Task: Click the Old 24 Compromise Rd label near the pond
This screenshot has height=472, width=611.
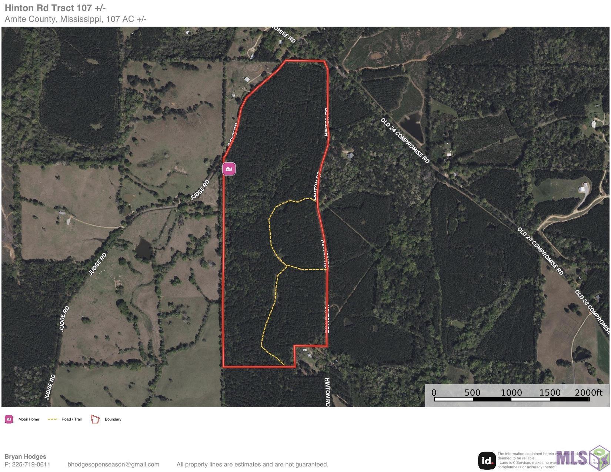Action: (x=405, y=141)
